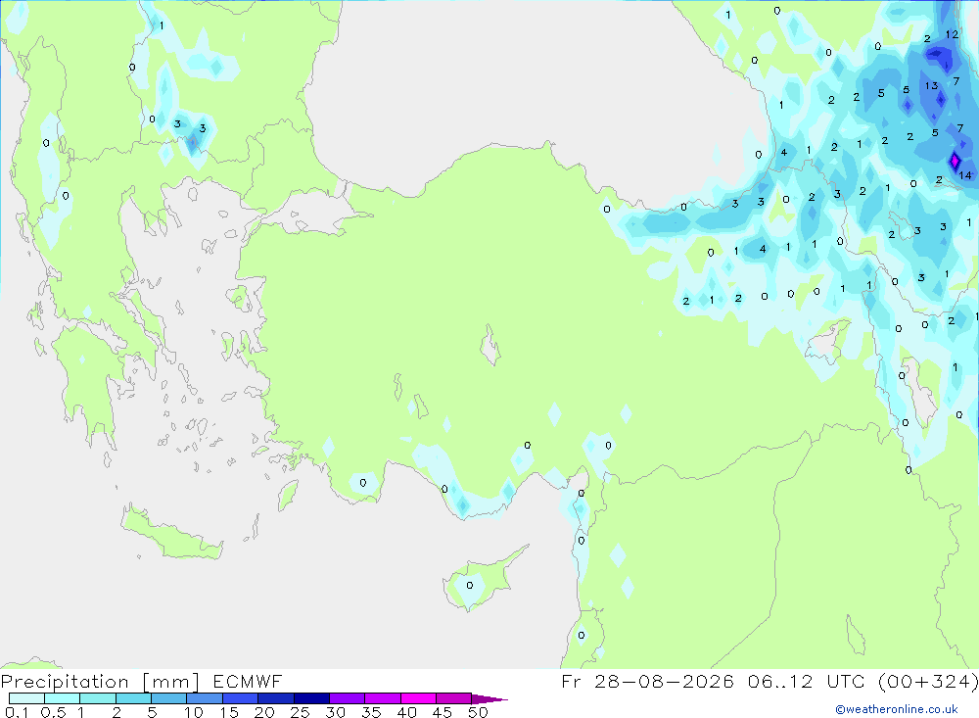
Task: Click the 15–20 mm legend color box
Action: point(240,698)
